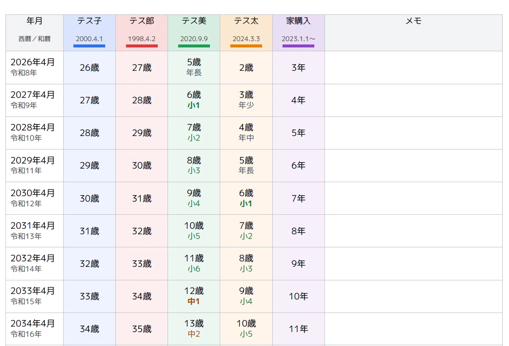Click テス美's 8歳 小3 cell
Viewport: 509px width, 346px height.
pyautogui.click(x=194, y=166)
